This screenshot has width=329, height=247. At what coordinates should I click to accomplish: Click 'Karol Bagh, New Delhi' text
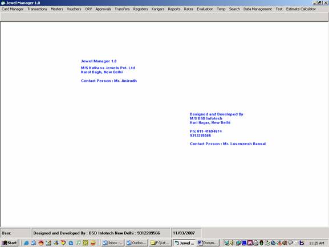coord(101,72)
